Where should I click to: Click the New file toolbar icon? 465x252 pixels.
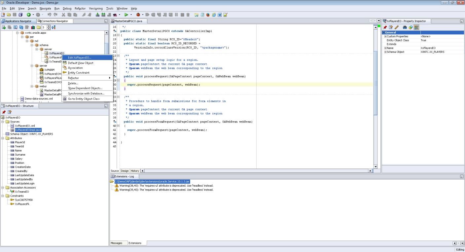tap(3, 15)
